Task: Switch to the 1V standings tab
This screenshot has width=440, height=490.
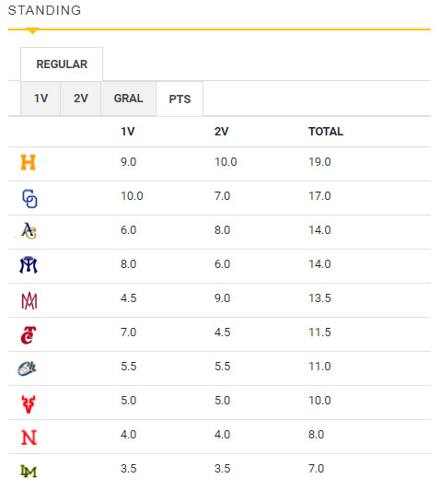Action: click(x=41, y=99)
